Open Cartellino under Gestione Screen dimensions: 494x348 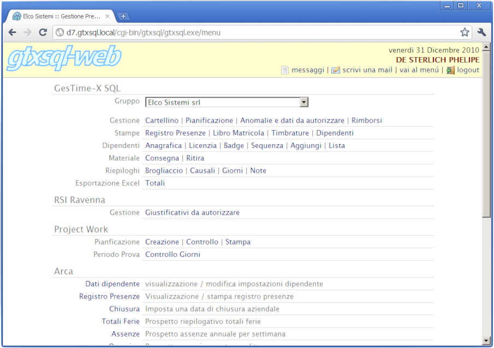click(x=162, y=120)
